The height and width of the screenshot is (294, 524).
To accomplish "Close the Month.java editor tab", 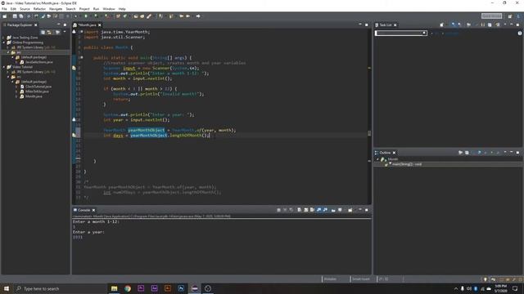I will (x=100, y=25).
